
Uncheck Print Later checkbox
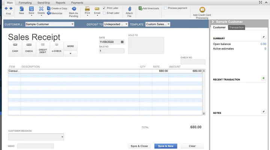104,8
